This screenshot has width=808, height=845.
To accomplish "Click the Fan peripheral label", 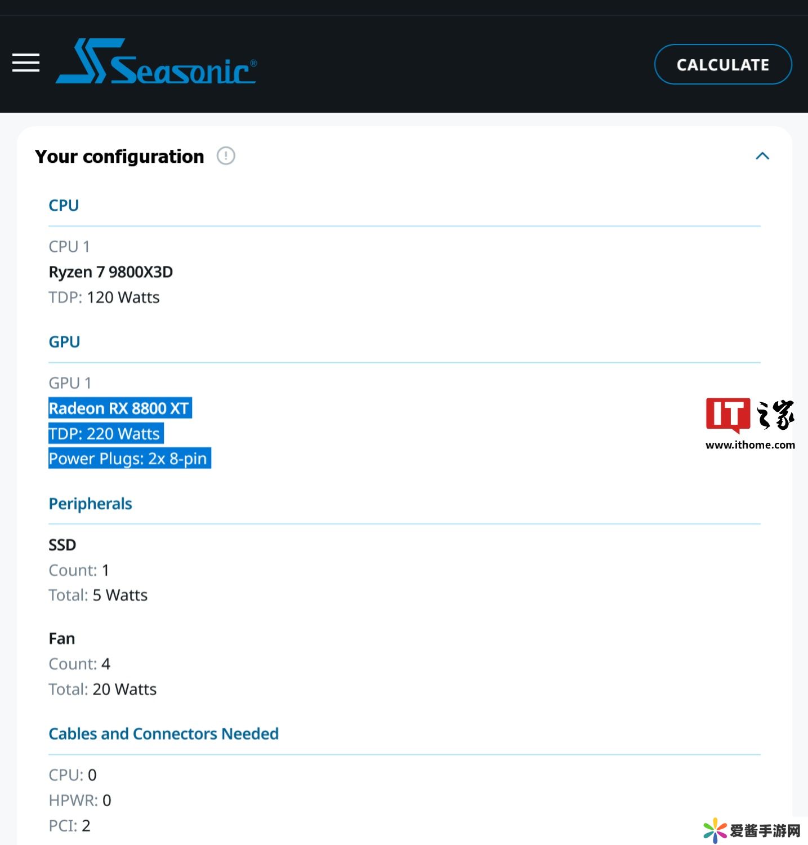I will click(62, 639).
